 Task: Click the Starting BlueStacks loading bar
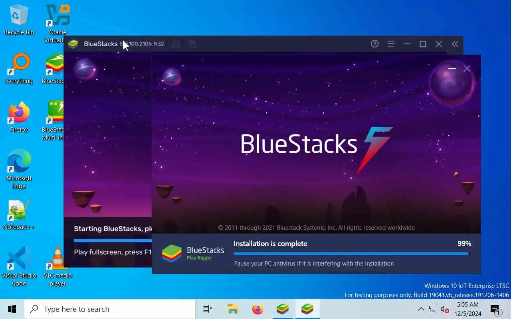point(113,240)
